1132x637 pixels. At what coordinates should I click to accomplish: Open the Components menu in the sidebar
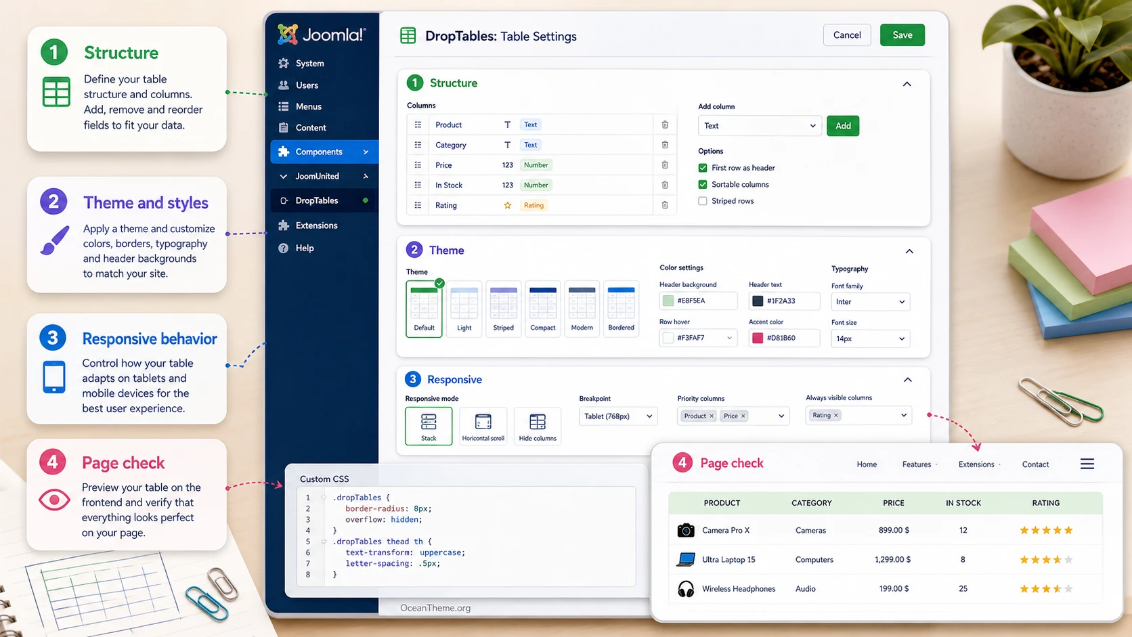click(x=324, y=152)
